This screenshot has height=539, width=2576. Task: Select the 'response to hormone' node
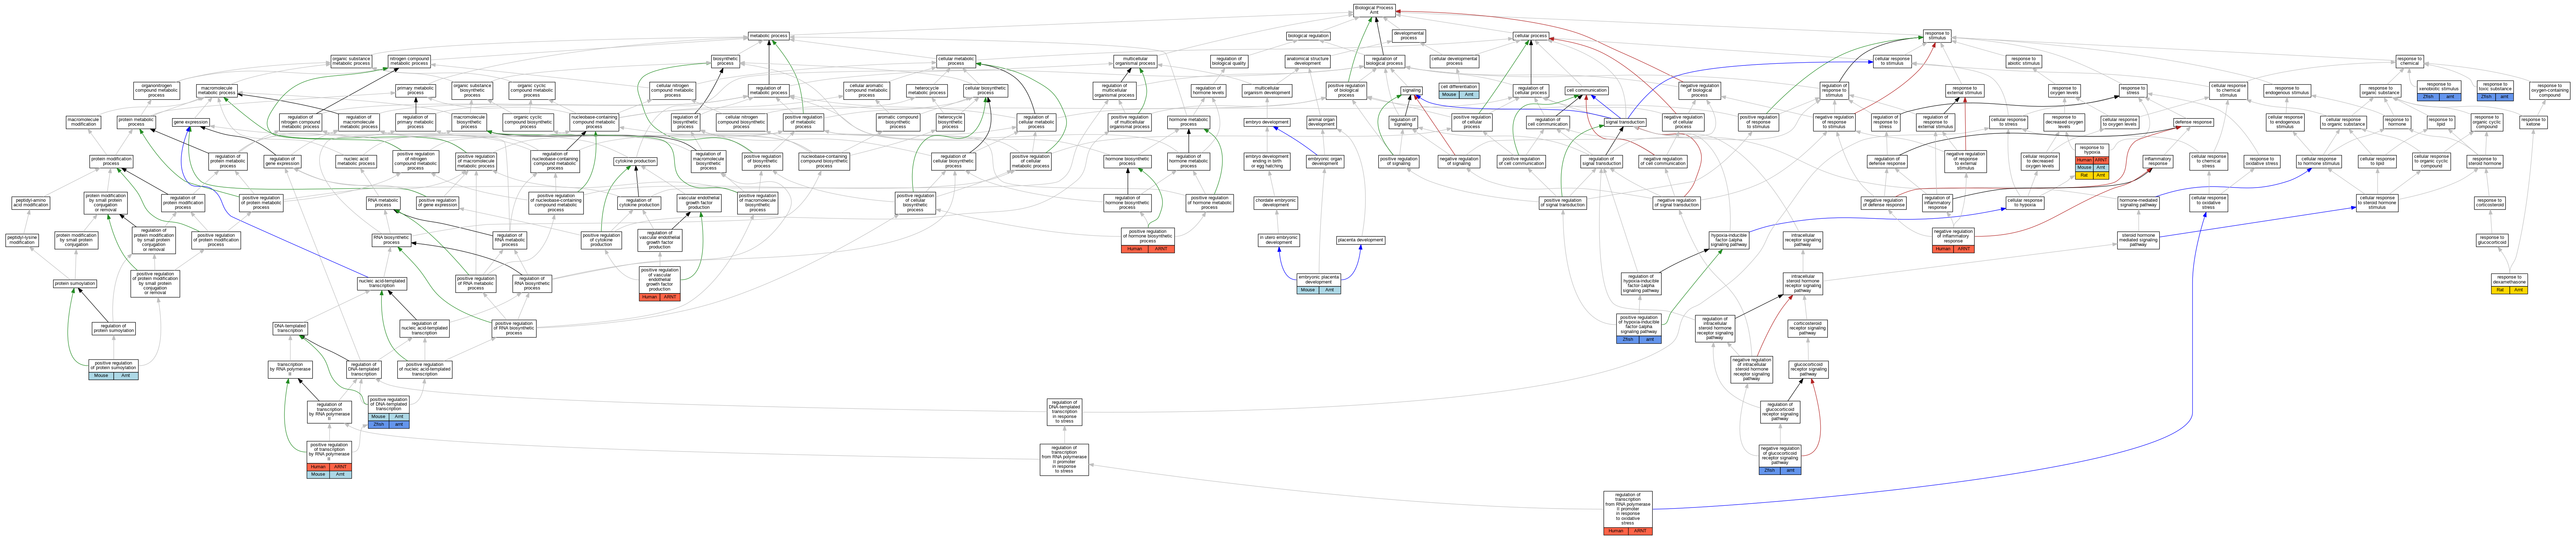pyautogui.click(x=2397, y=122)
